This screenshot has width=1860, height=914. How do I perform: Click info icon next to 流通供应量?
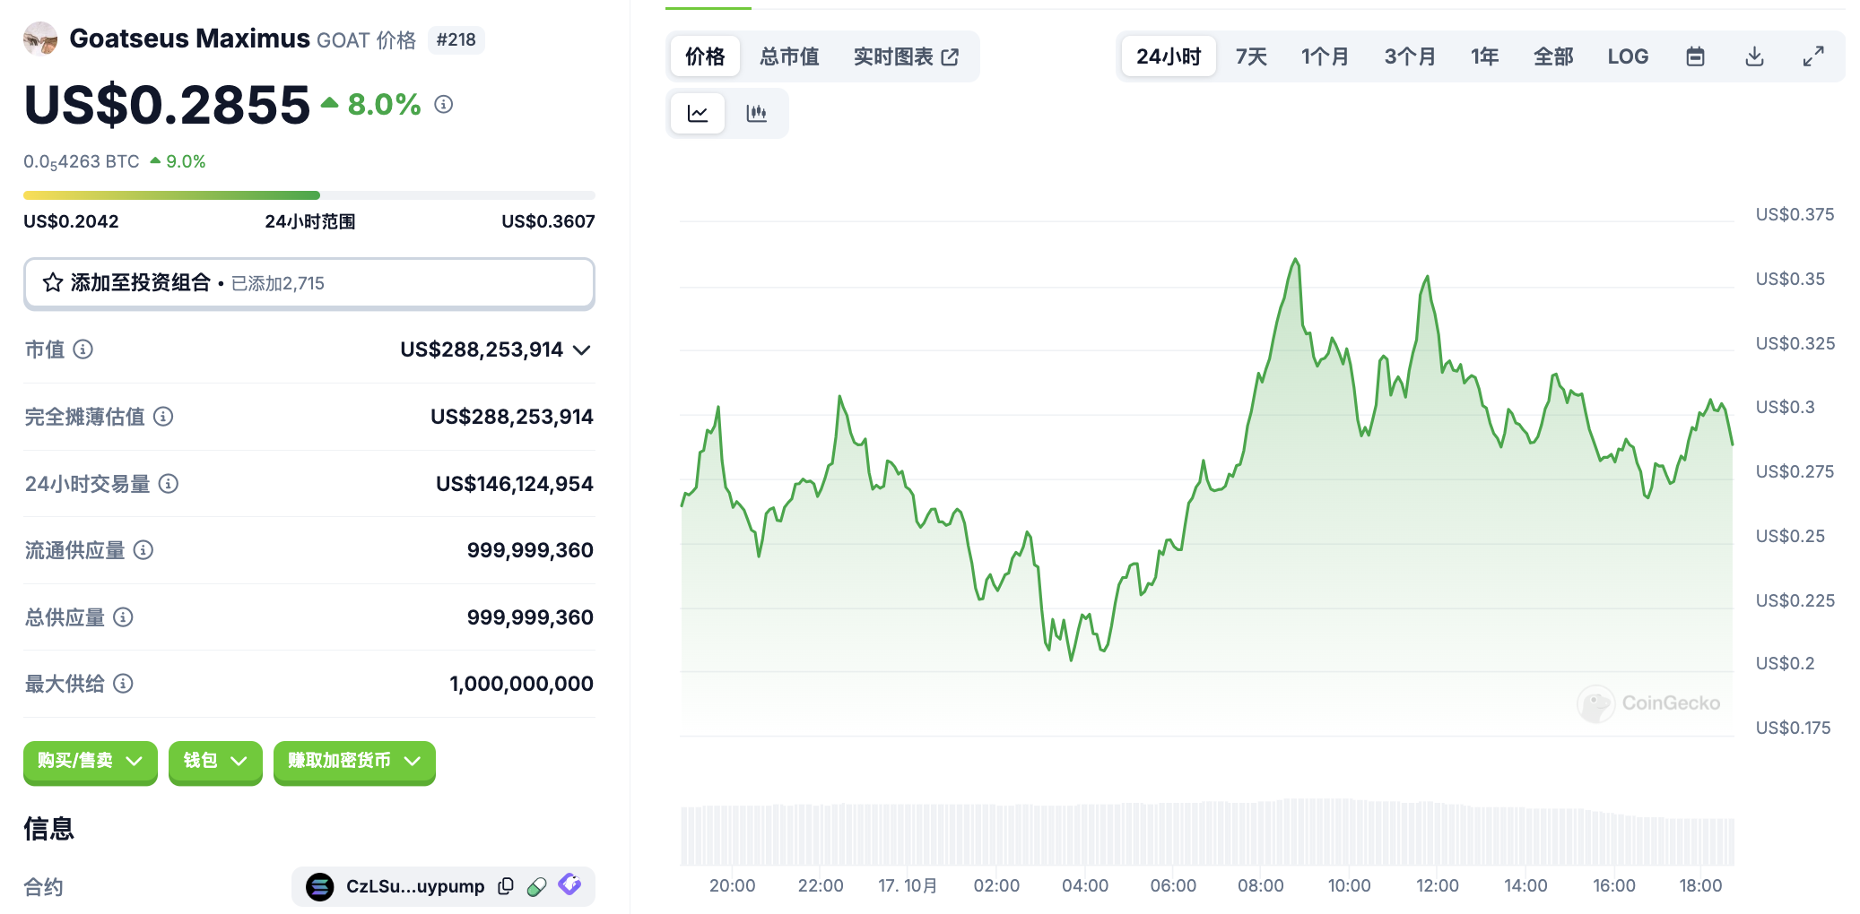(x=143, y=550)
